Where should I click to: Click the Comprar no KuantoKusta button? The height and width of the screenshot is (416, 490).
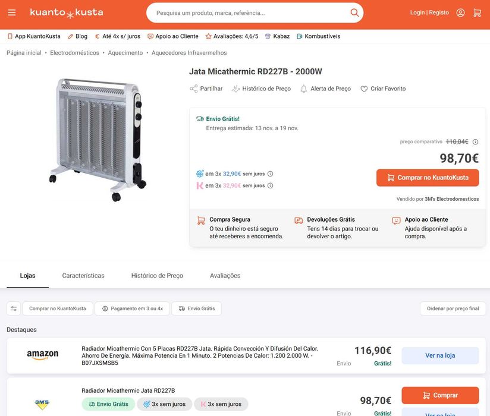click(428, 178)
